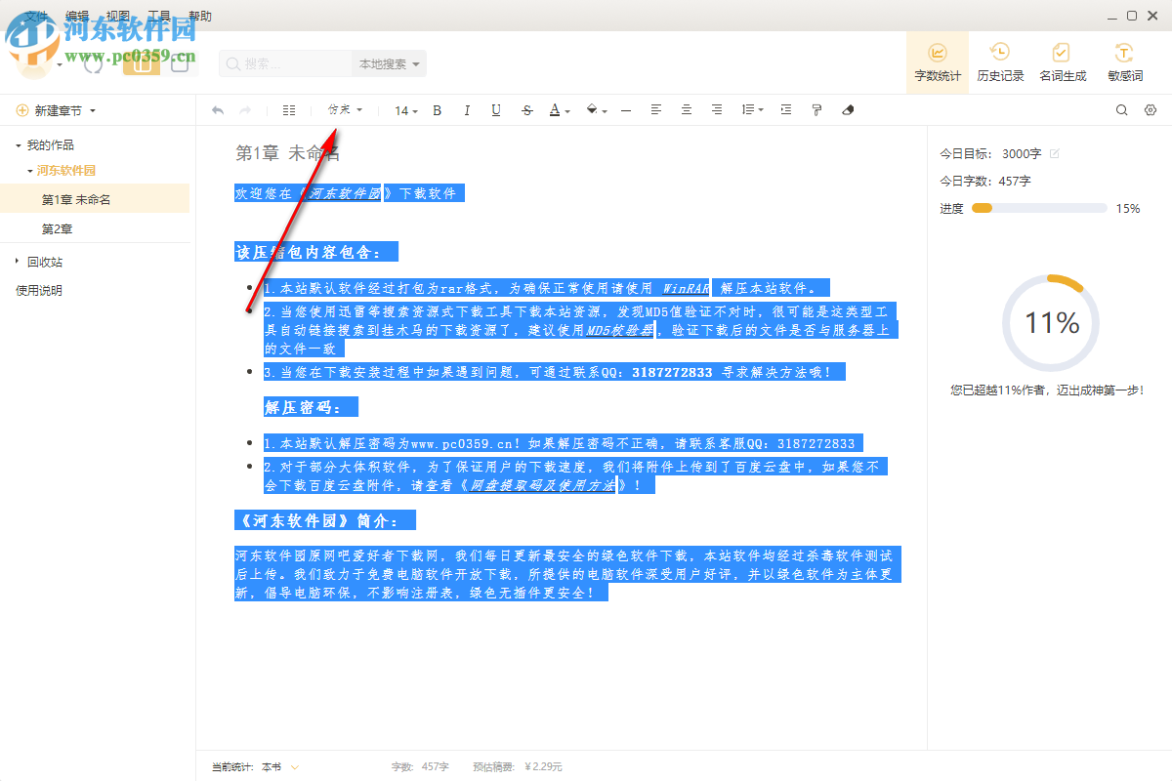The height and width of the screenshot is (781, 1172).
Task: Select the format painter tool
Action: (816, 110)
